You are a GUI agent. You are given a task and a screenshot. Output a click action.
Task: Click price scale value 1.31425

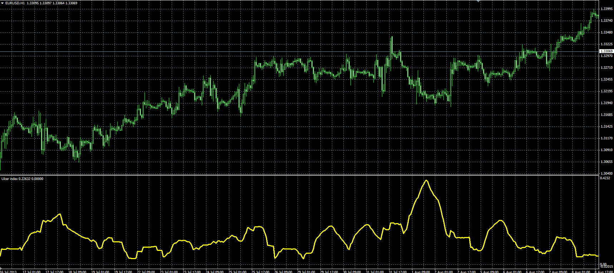click(607, 127)
